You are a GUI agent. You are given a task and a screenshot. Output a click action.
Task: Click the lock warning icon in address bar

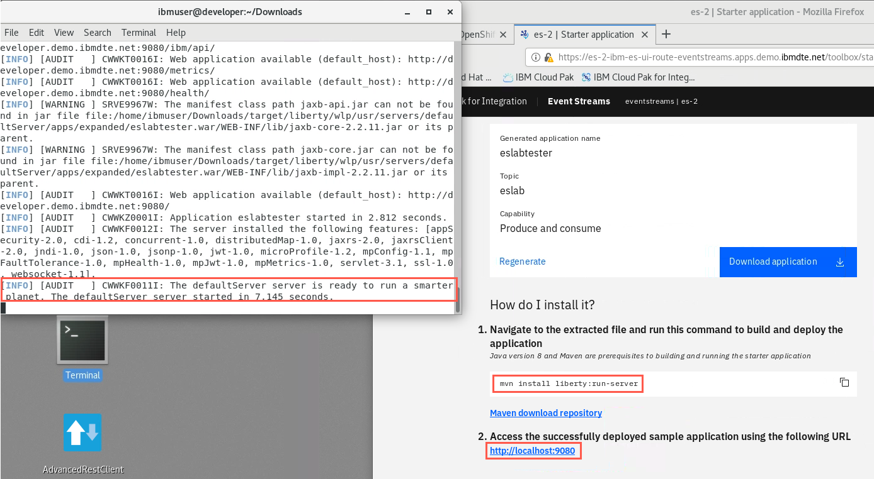(548, 57)
